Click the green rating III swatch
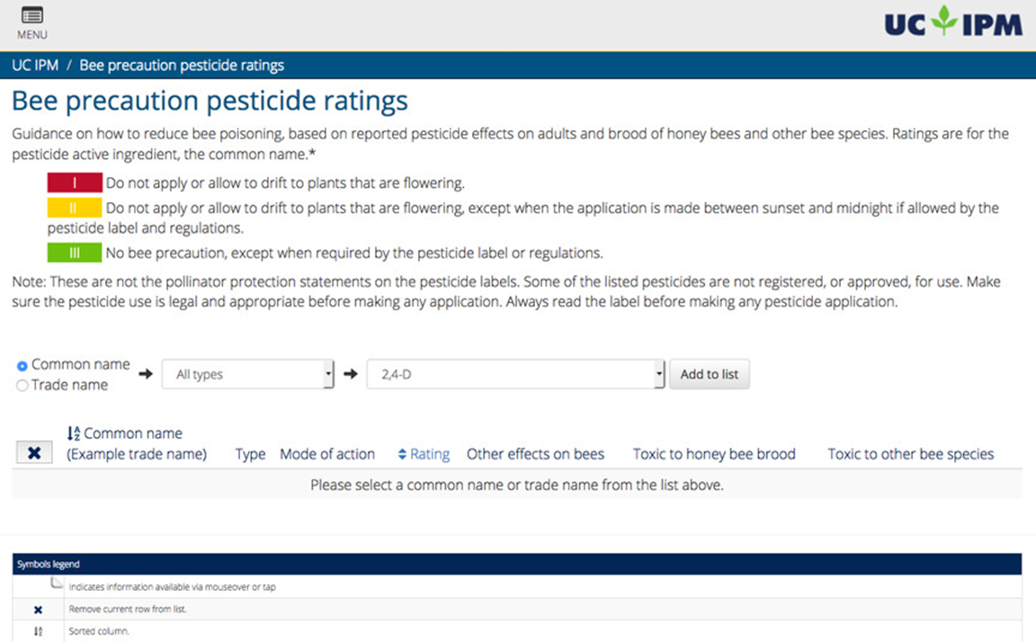 point(75,253)
